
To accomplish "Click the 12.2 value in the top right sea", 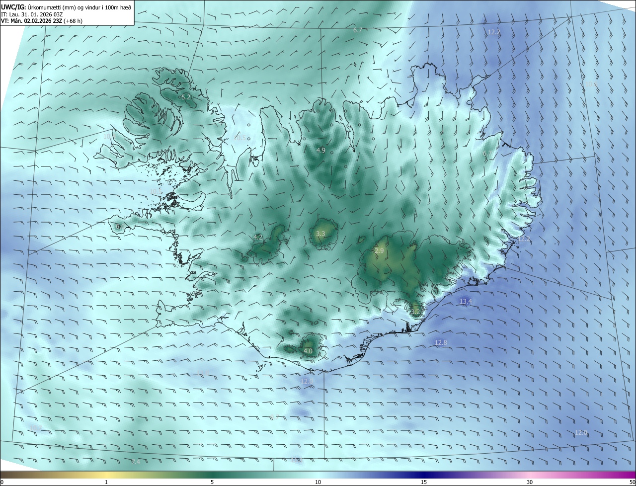I will click(494, 32).
